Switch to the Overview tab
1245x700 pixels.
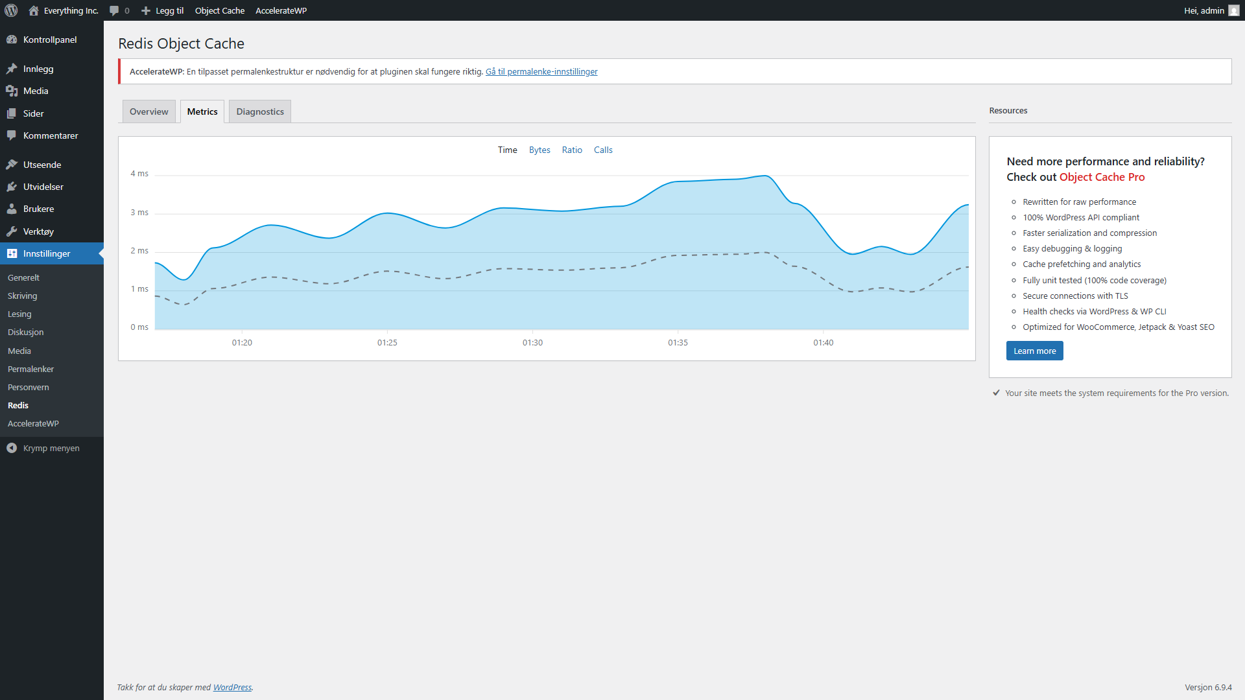148,111
